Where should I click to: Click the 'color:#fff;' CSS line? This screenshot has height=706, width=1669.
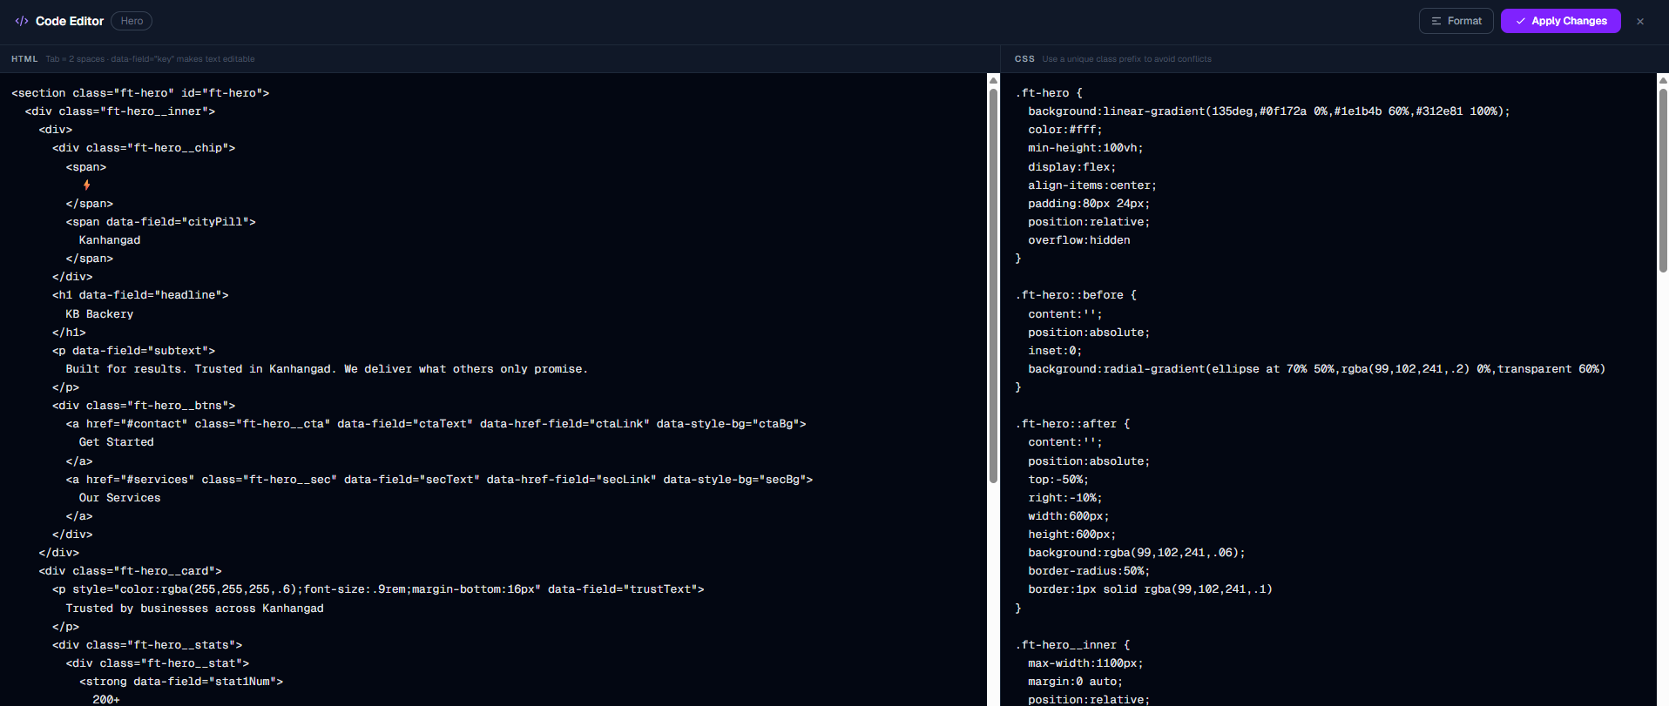tap(1065, 130)
